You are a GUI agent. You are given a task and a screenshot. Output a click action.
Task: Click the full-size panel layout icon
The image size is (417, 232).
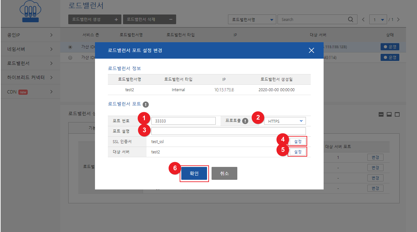coord(397,114)
